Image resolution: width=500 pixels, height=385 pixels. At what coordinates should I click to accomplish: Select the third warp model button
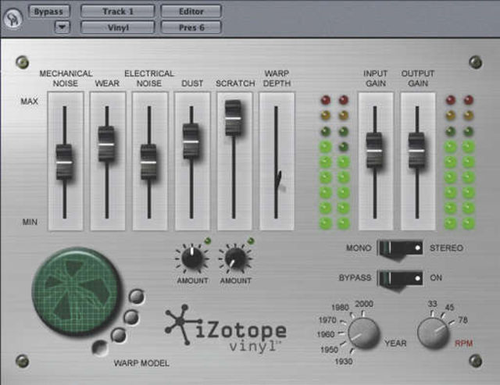pos(119,335)
